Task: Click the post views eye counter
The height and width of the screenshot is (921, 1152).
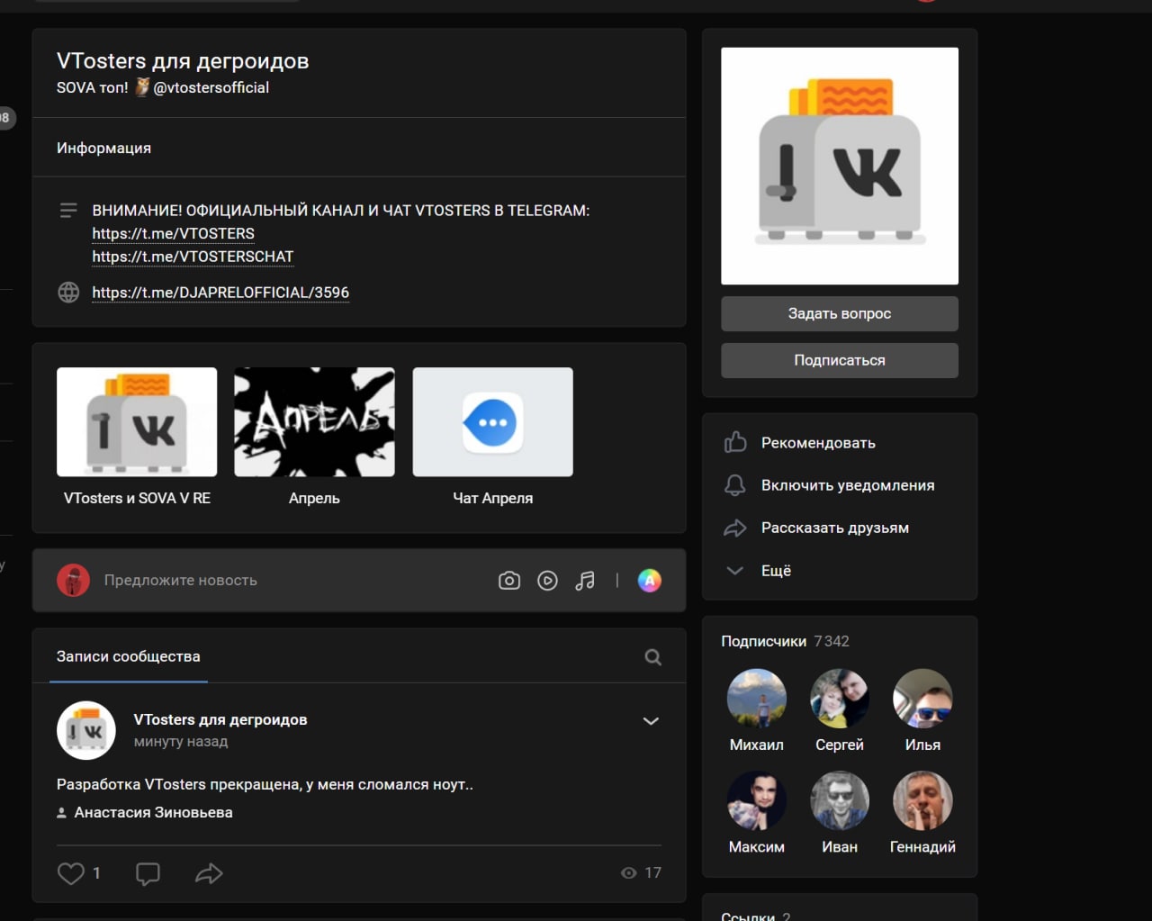Action: tap(641, 872)
